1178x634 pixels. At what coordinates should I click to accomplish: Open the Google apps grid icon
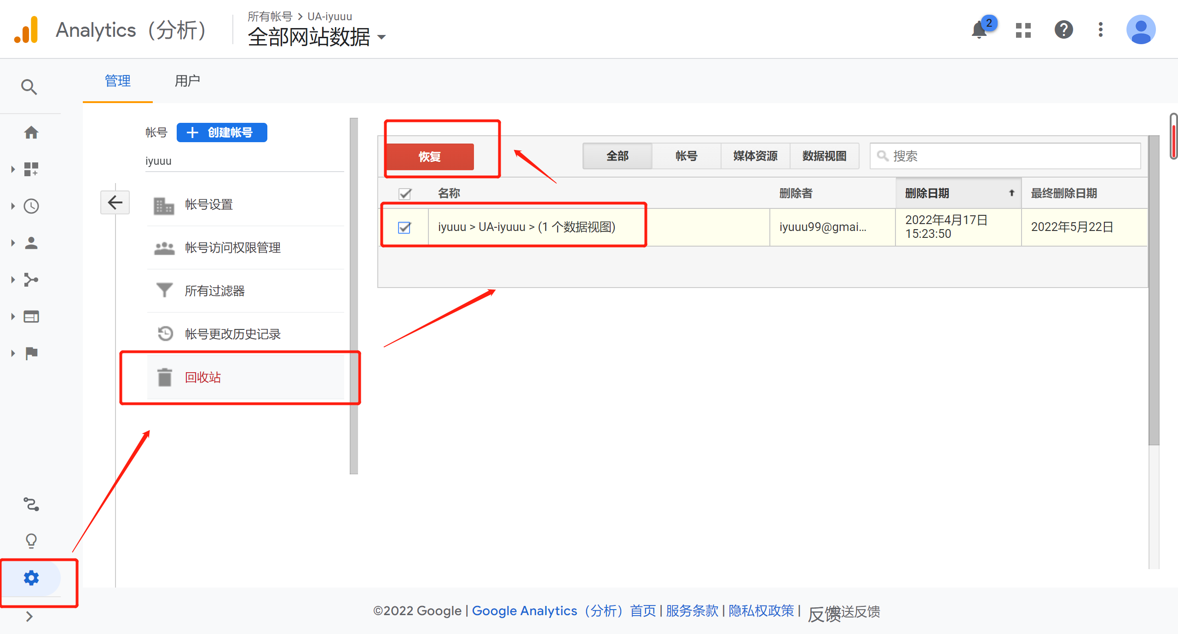pyautogui.click(x=1022, y=29)
